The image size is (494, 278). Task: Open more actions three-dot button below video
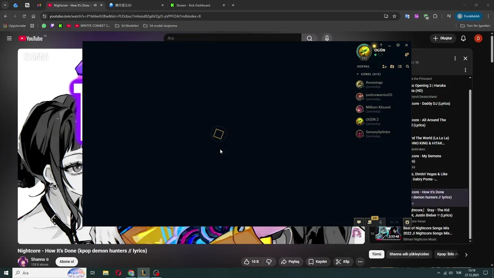[360, 262]
